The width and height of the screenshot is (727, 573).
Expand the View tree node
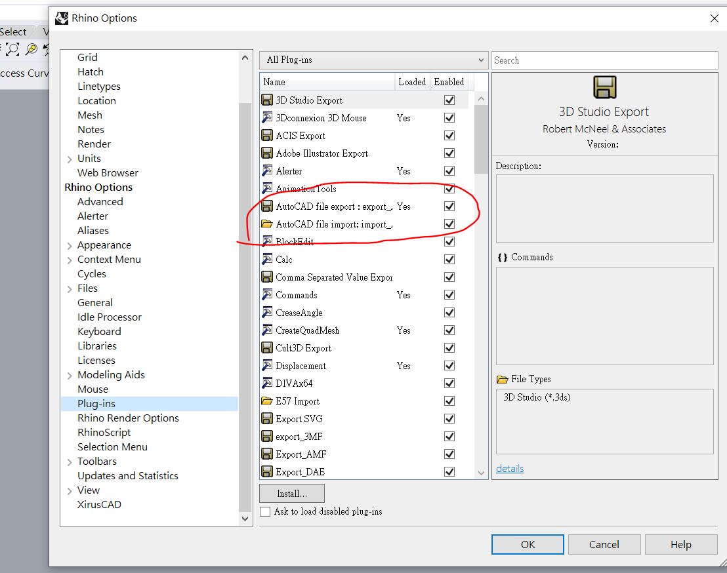[x=70, y=491]
